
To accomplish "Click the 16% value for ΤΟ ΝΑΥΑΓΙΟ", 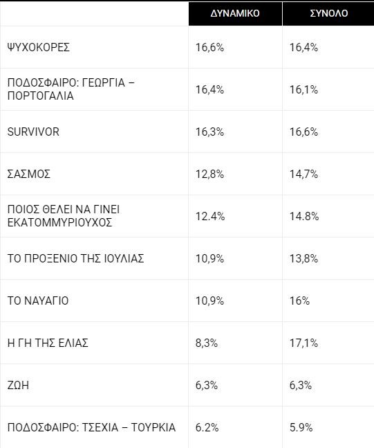I will point(299,301).
